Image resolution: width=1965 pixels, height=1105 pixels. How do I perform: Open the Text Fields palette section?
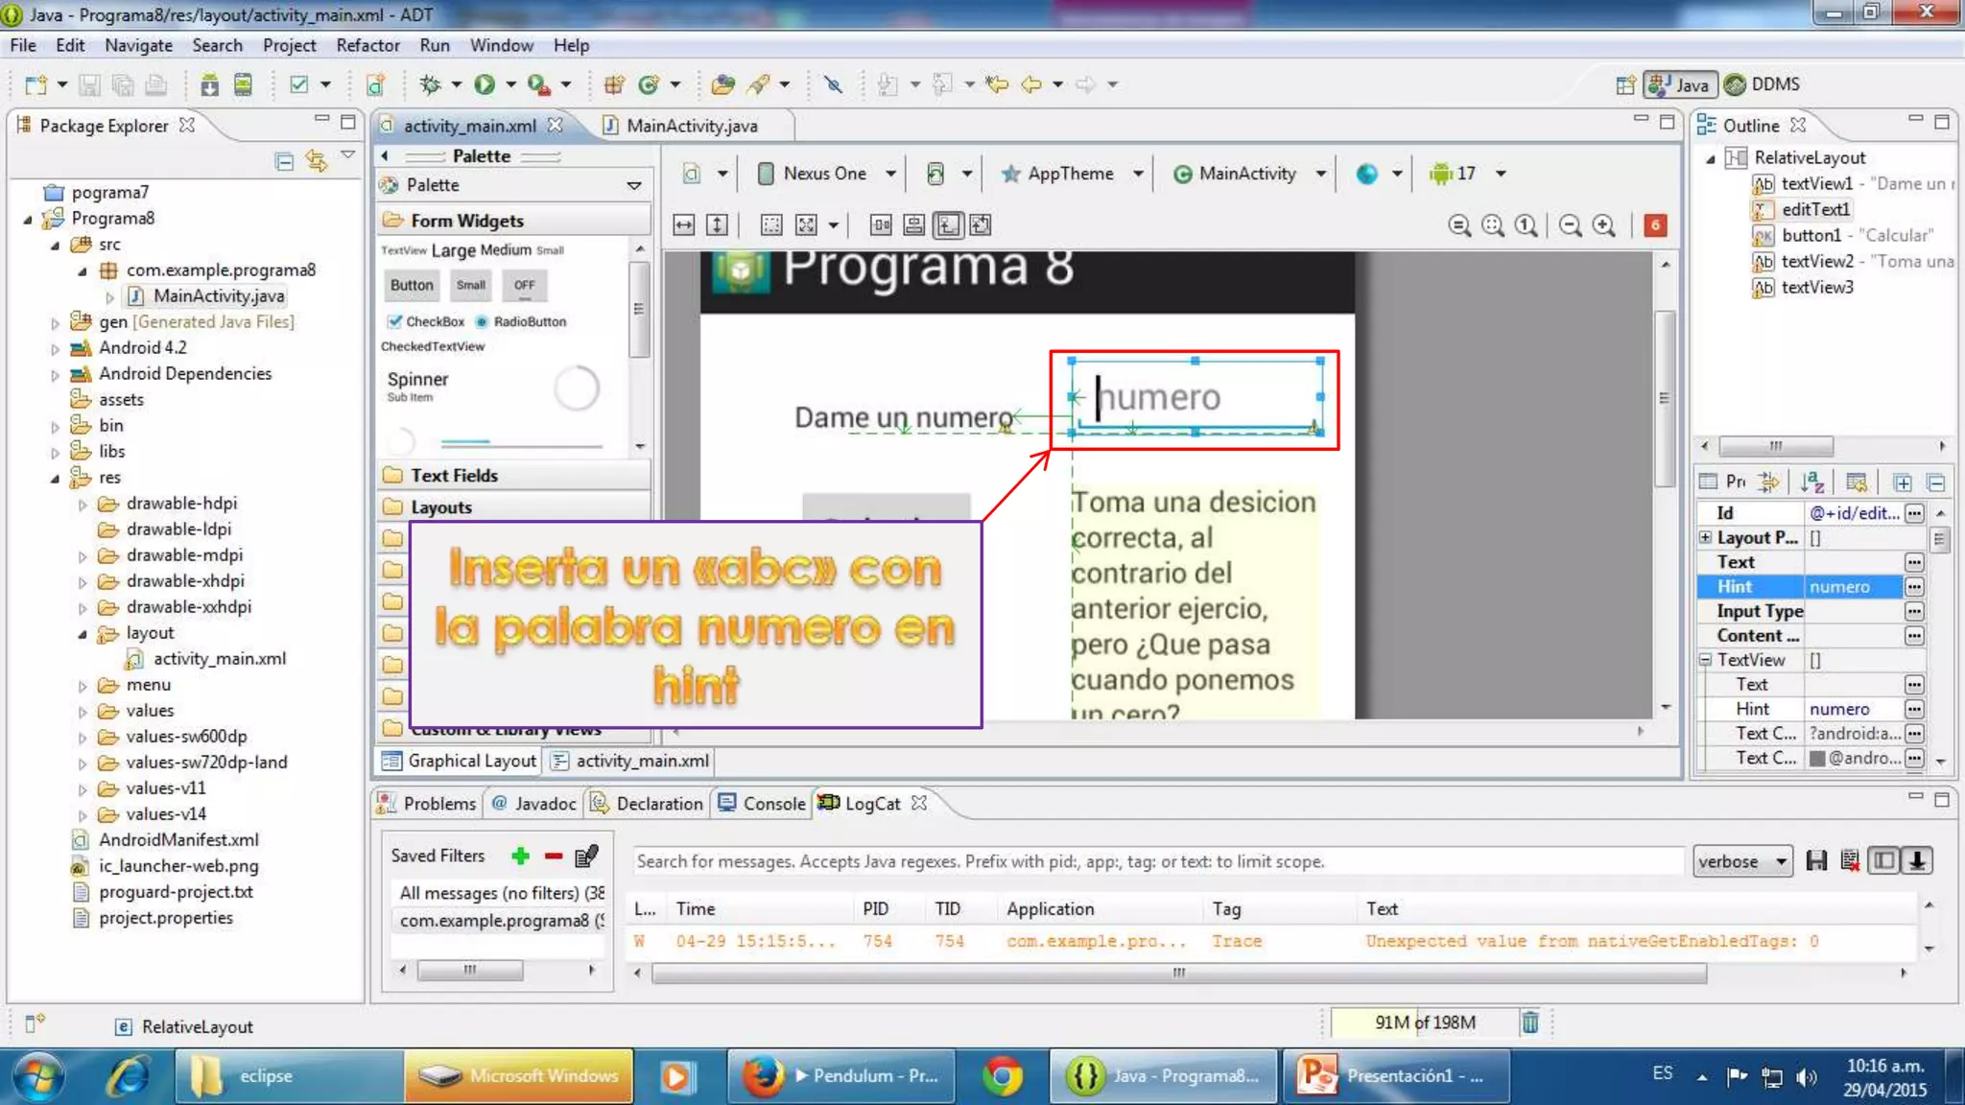tap(454, 475)
